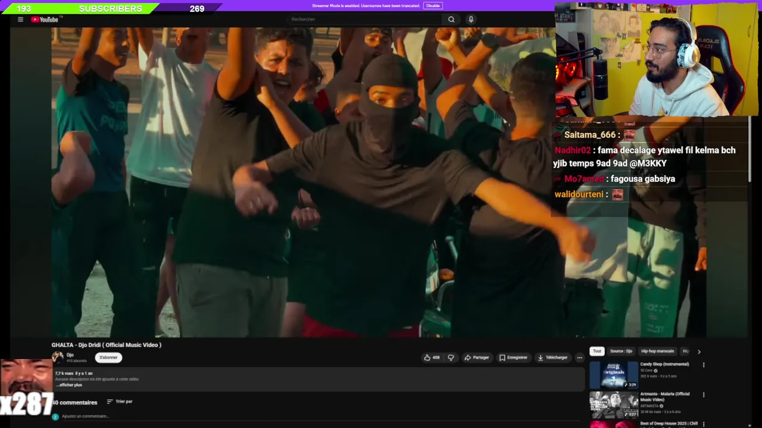Expand description with ...afficher plus
The height and width of the screenshot is (428, 762).
pos(69,385)
